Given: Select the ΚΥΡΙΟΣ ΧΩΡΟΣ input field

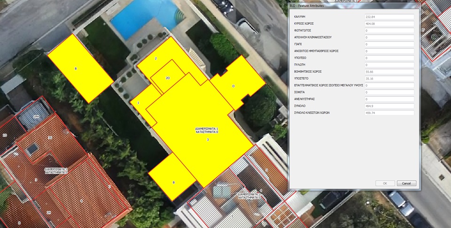Looking at the screenshot, I should pos(389,23).
